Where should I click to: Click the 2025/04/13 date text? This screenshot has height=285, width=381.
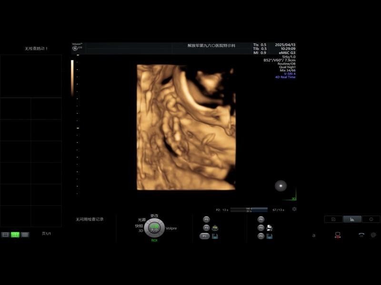[285, 45]
